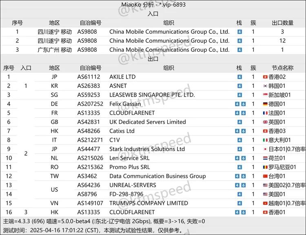306x235 pixels.
Task: Click the IPv4 badge in the AKILE LTD row
Action: (x=240, y=77)
